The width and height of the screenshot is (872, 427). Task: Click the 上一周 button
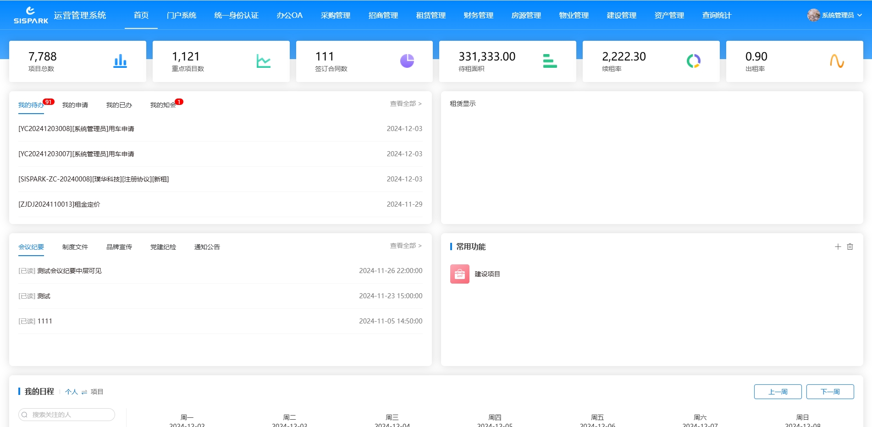tap(778, 392)
